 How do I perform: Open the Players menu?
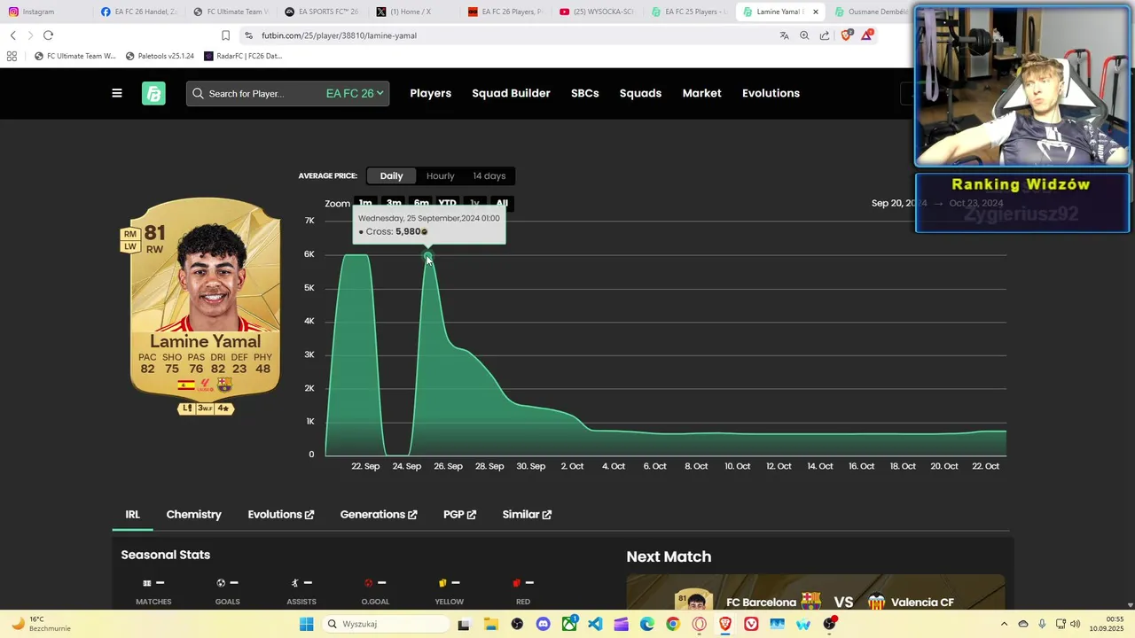[x=430, y=93]
